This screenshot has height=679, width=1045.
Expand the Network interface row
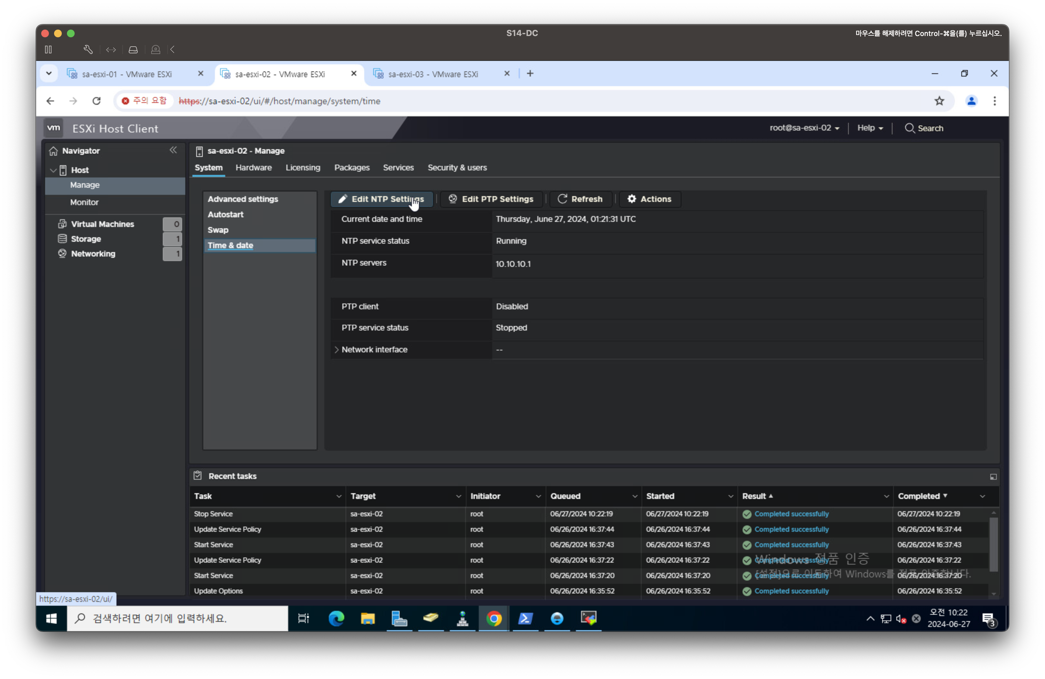[337, 349]
